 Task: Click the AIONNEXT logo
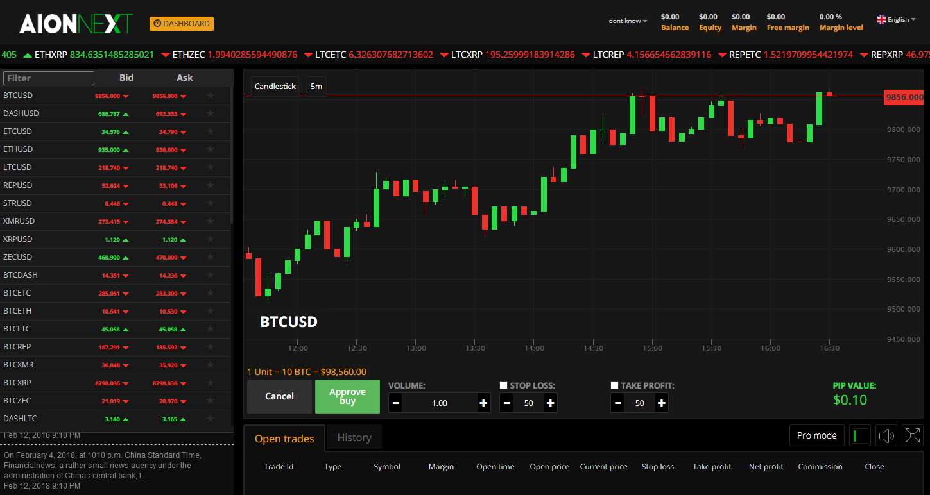(76, 24)
